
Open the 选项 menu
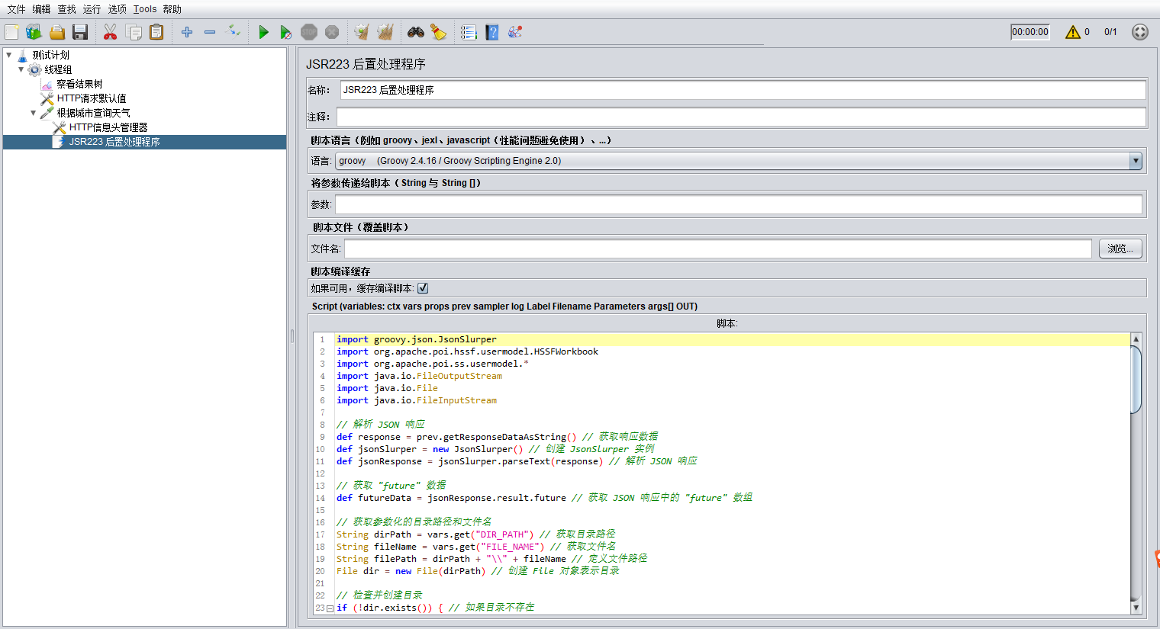pos(118,9)
